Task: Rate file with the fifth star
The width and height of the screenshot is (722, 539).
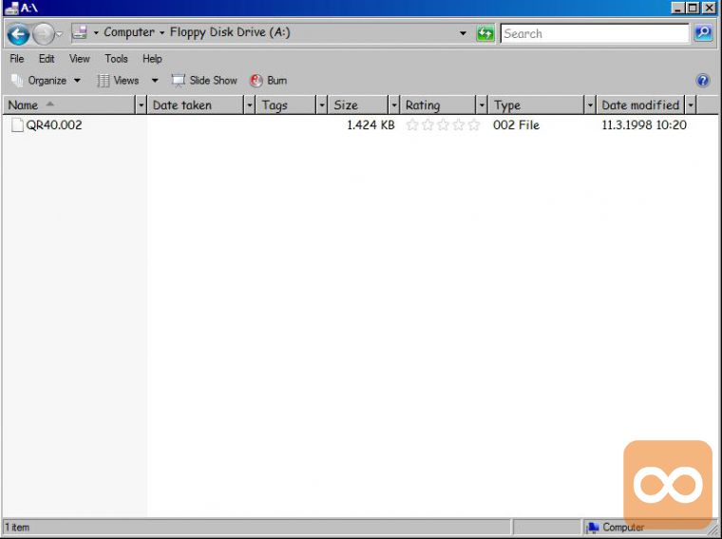Action: point(474,125)
